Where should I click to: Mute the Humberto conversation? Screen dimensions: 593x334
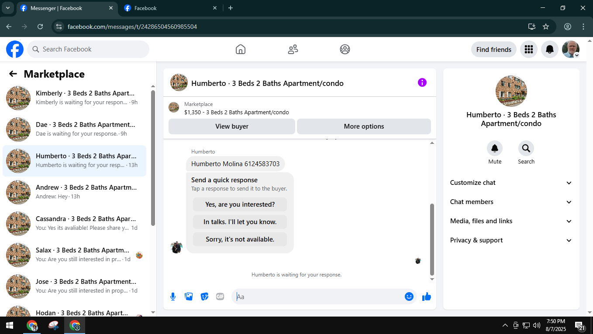tap(495, 148)
